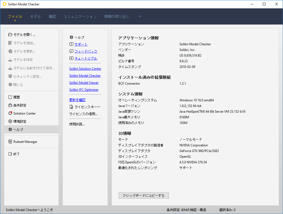Click the lifebuoy icon beside ヘルプ above サポート
This screenshot has width=283, height=214.
click(71, 37)
